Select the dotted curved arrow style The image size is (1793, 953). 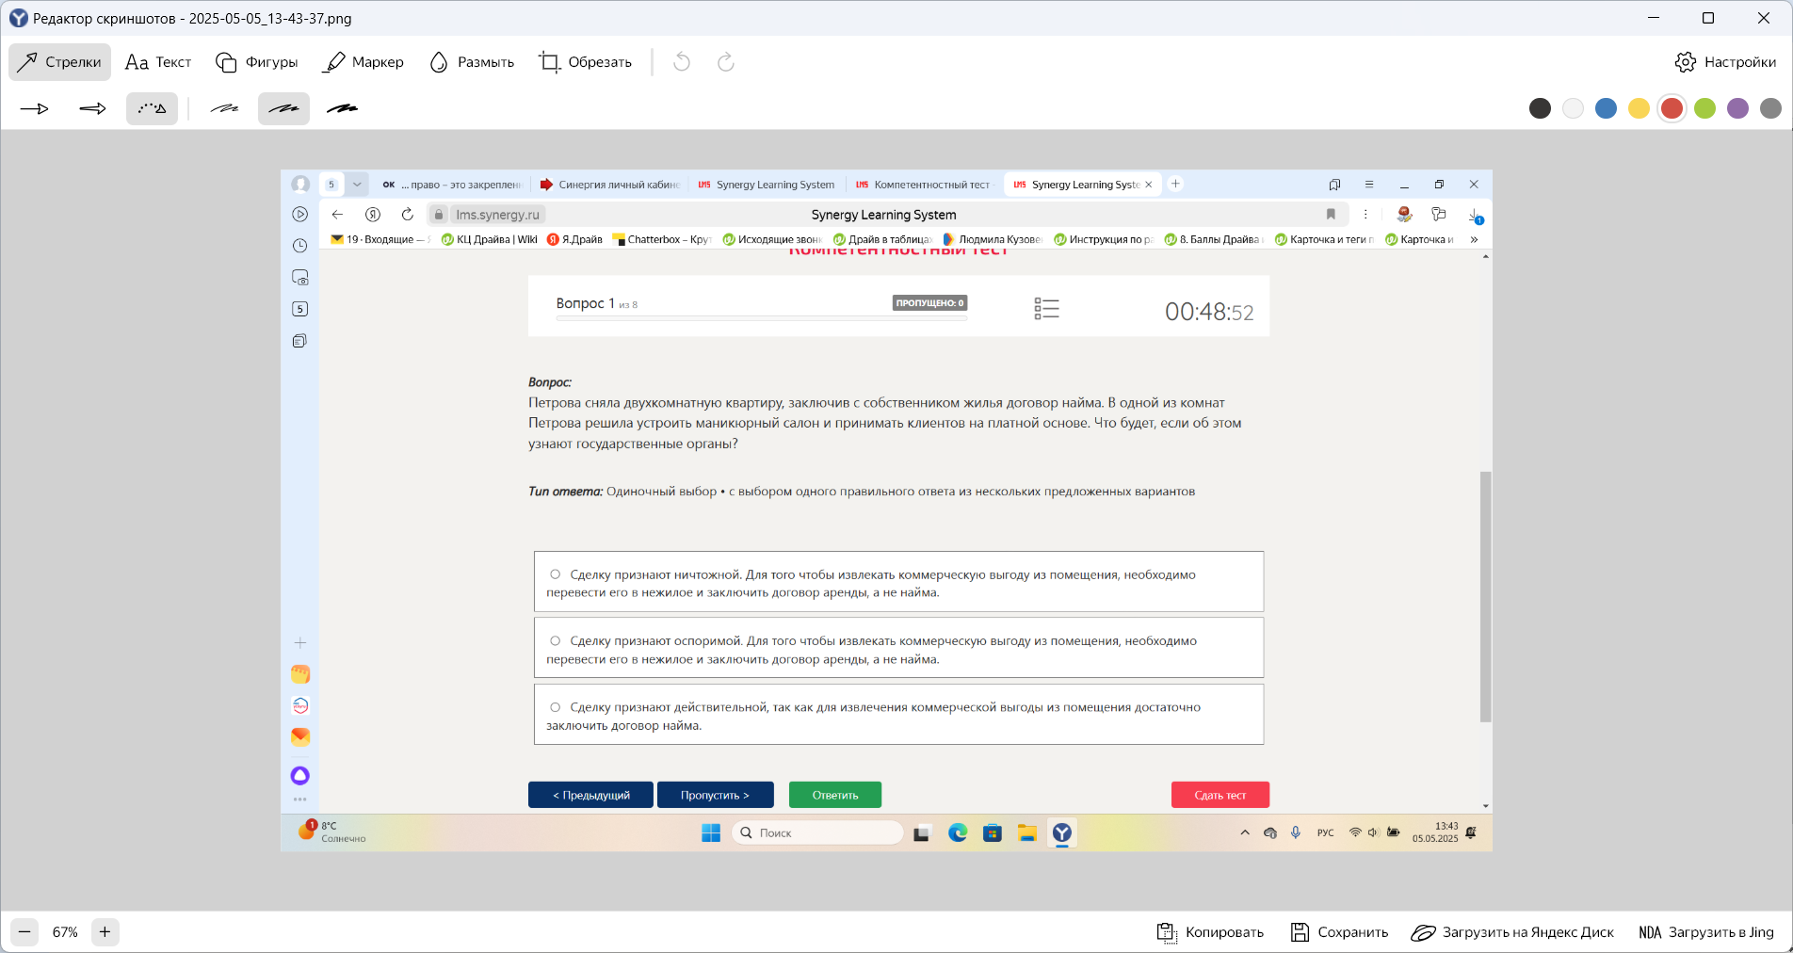(x=152, y=109)
